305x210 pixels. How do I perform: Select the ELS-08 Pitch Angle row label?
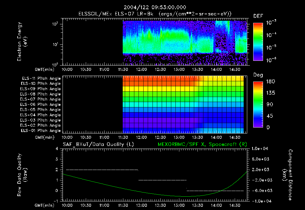(x=41, y=94)
